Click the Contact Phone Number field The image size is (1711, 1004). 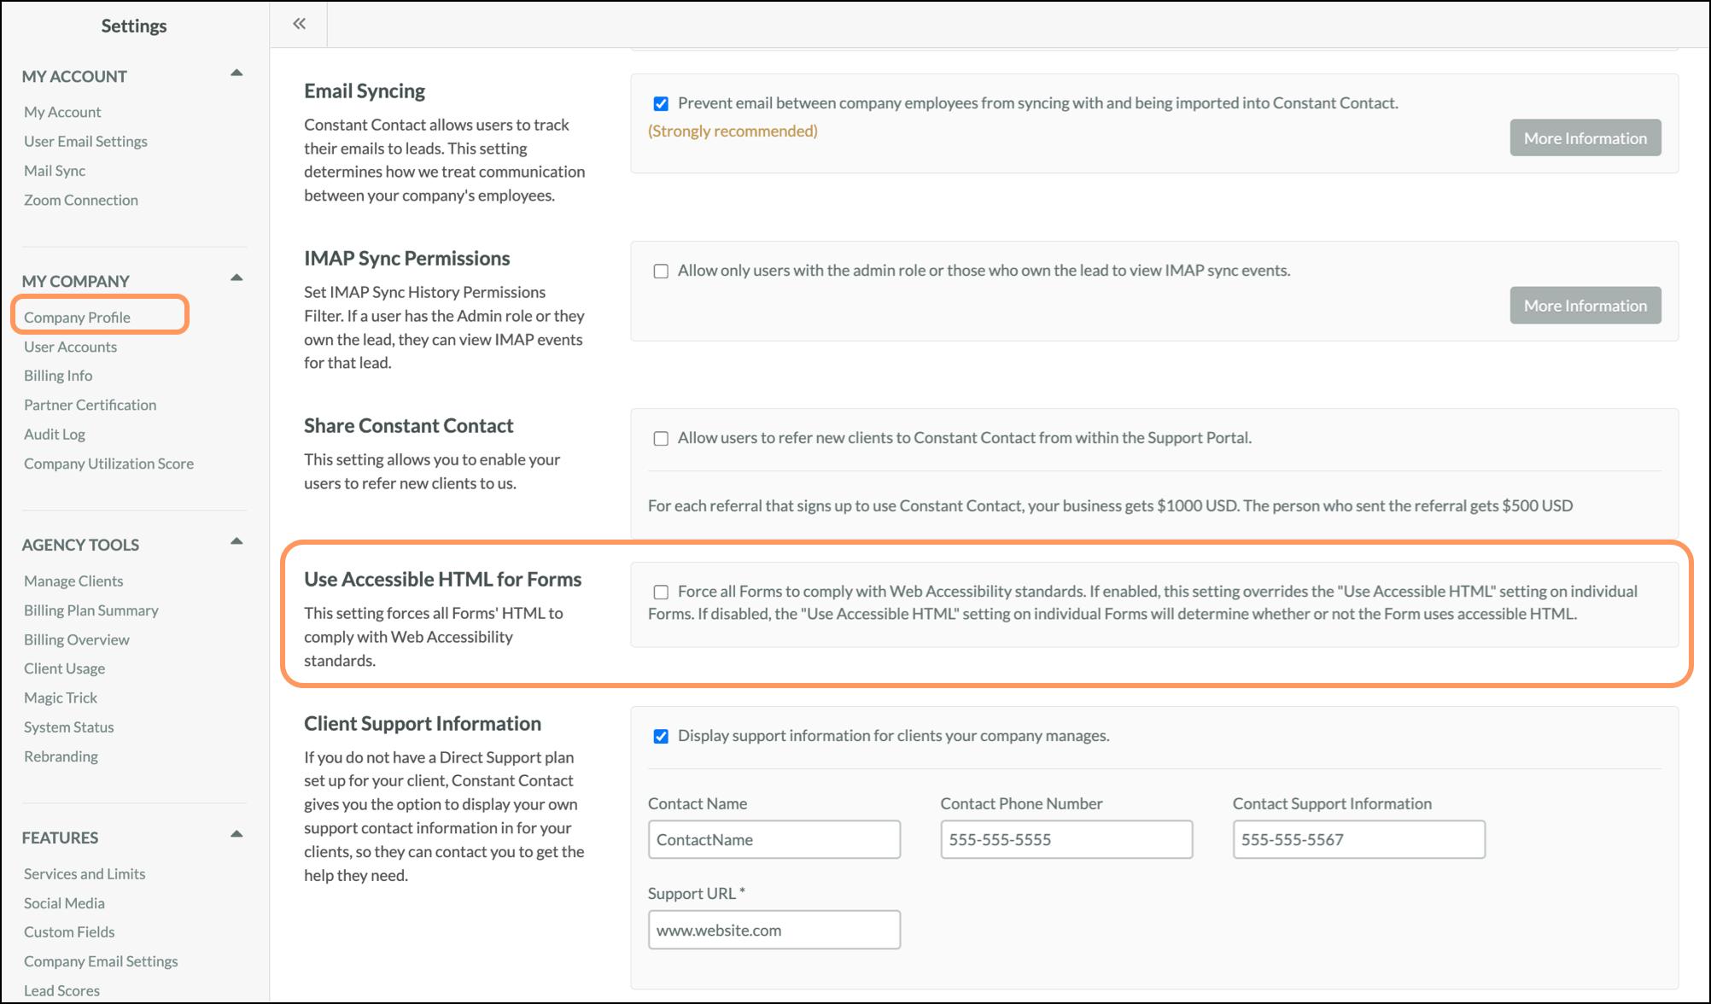tap(1066, 839)
